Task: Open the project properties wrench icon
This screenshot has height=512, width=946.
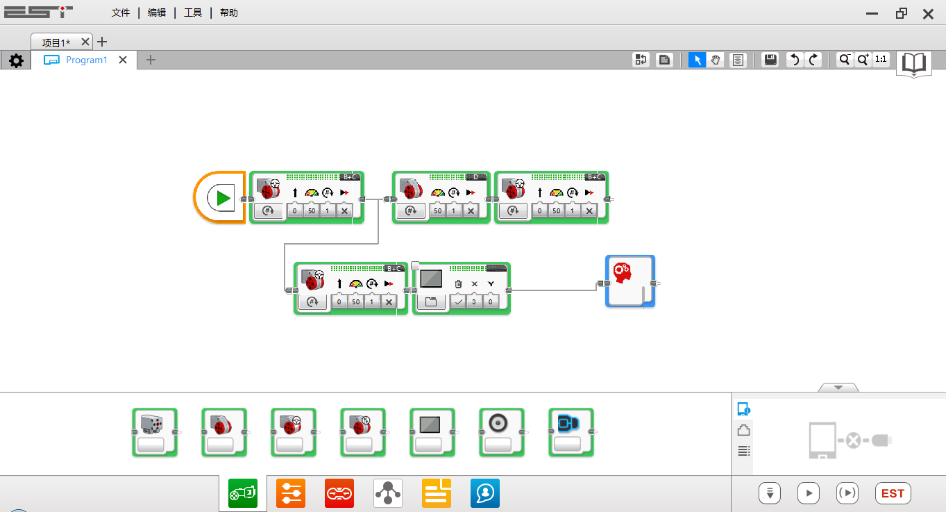Action: click(x=16, y=60)
